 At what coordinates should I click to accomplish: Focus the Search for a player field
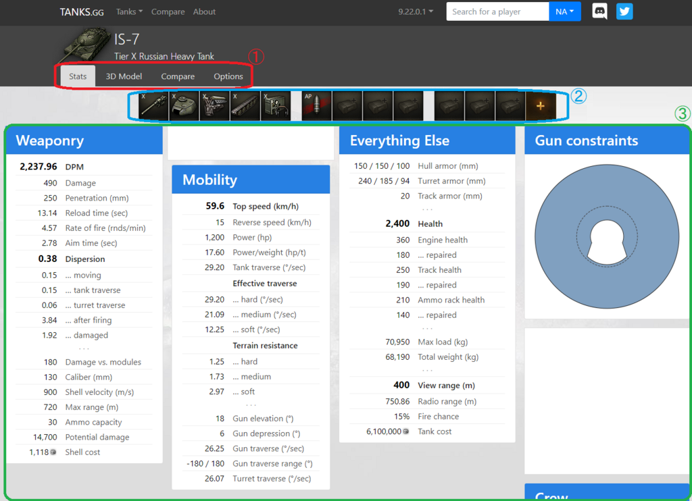pyautogui.click(x=498, y=11)
